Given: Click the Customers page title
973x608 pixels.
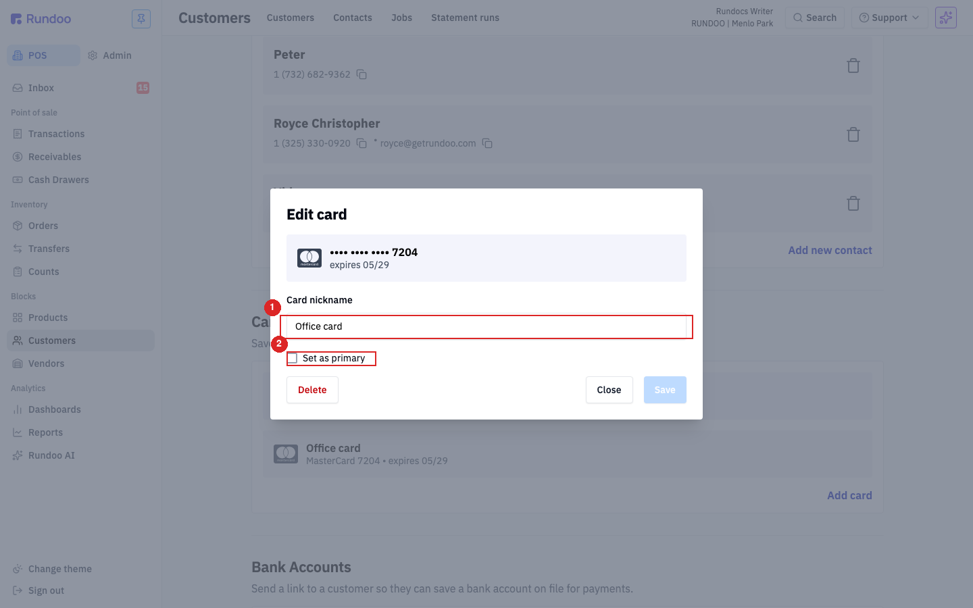Looking at the screenshot, I should click(214, 18).
